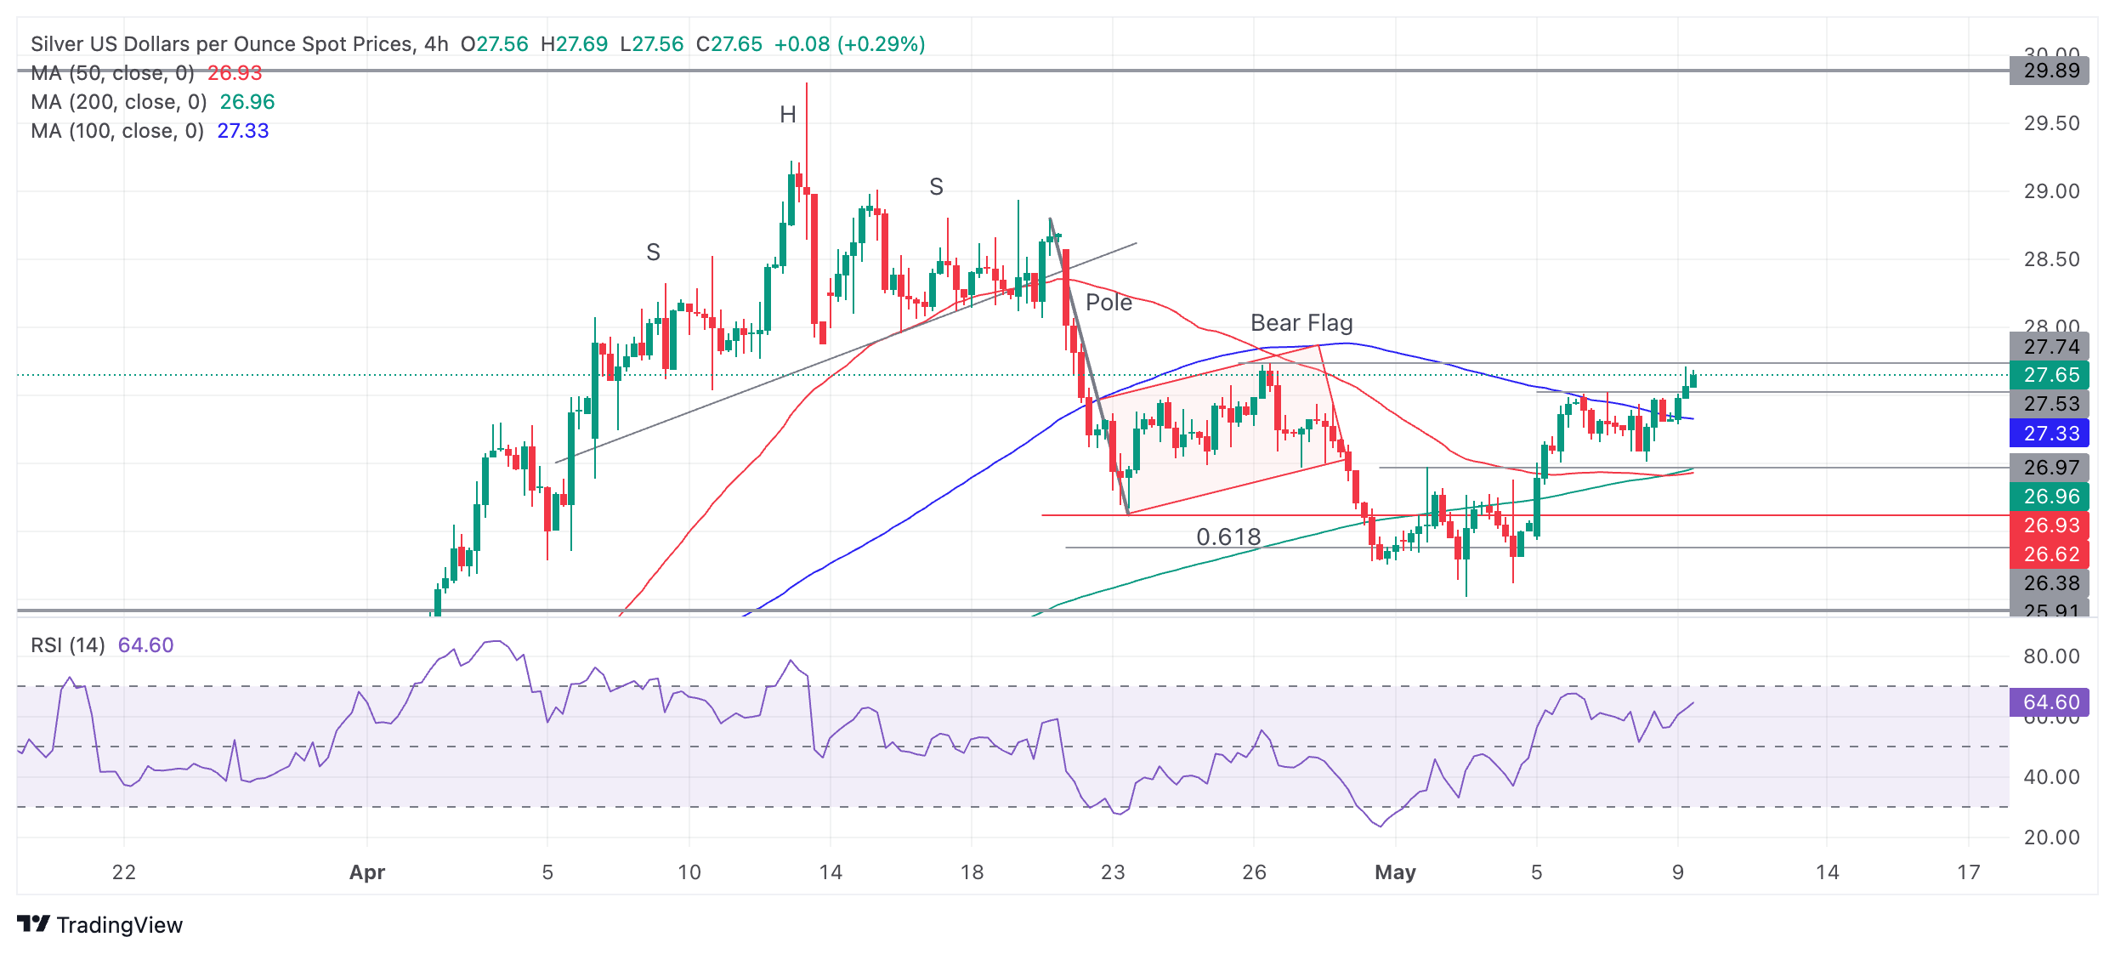Viewport: 2115px width, 954px height.
Task: Click the Bear Flag annotation text
Action: [1301, 323]
